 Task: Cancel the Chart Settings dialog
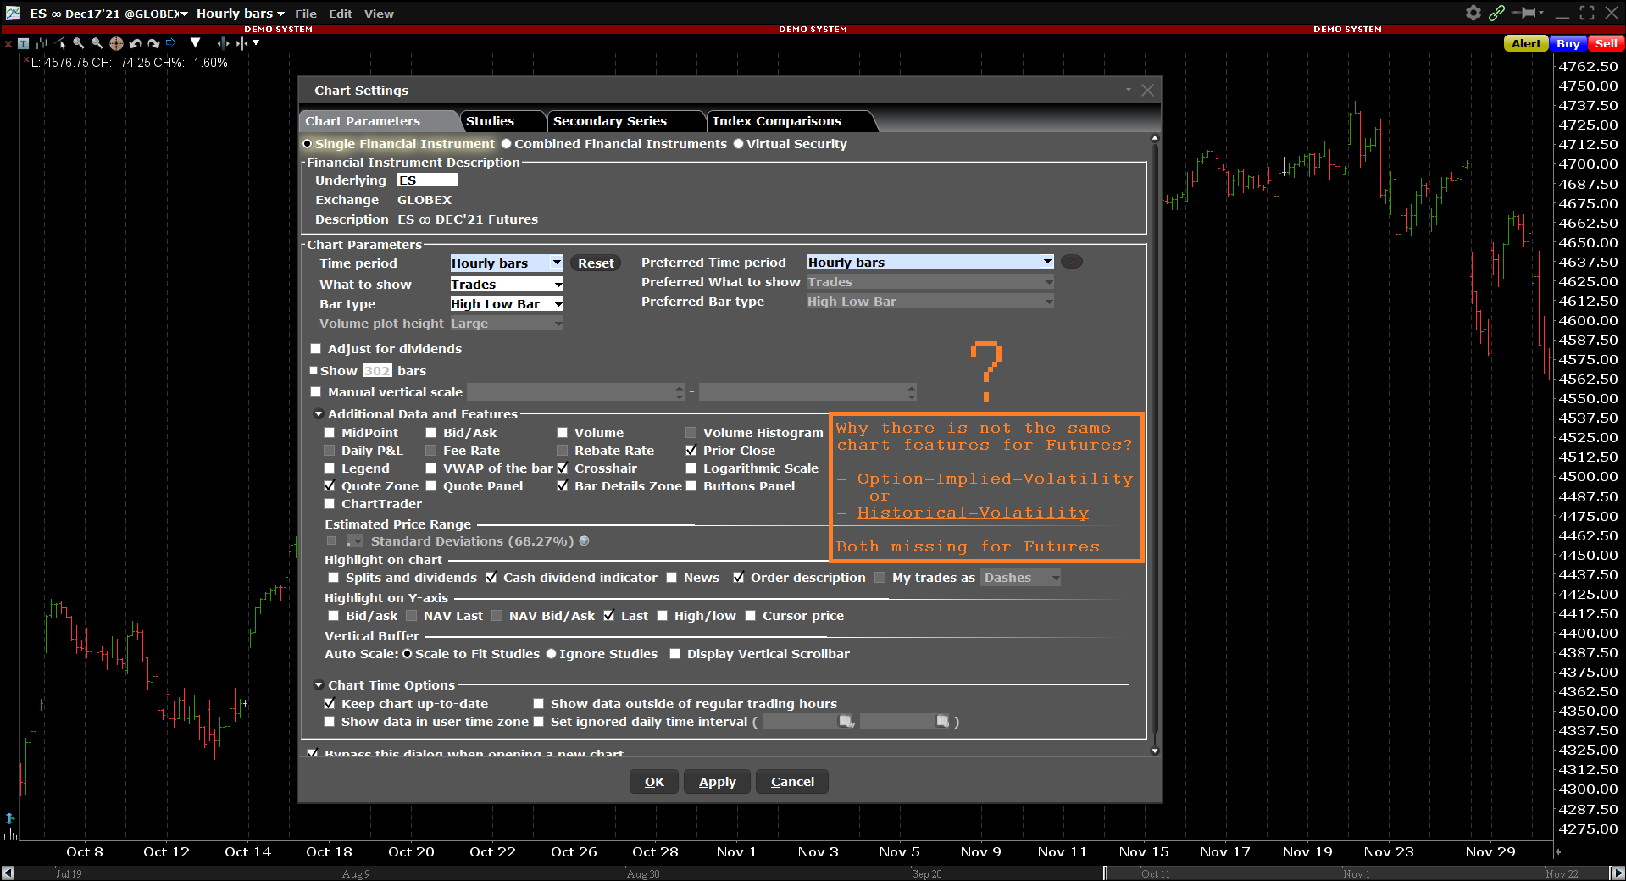click(x=792, y=781)
